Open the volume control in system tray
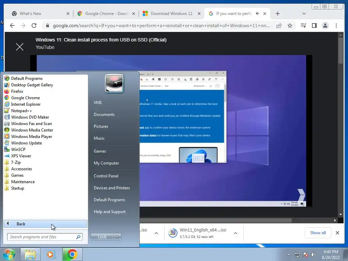 click(313, 255)
